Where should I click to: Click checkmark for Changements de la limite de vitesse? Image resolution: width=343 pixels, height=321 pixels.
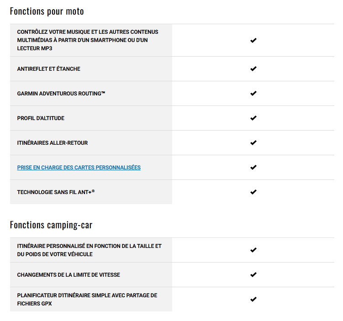253,274
